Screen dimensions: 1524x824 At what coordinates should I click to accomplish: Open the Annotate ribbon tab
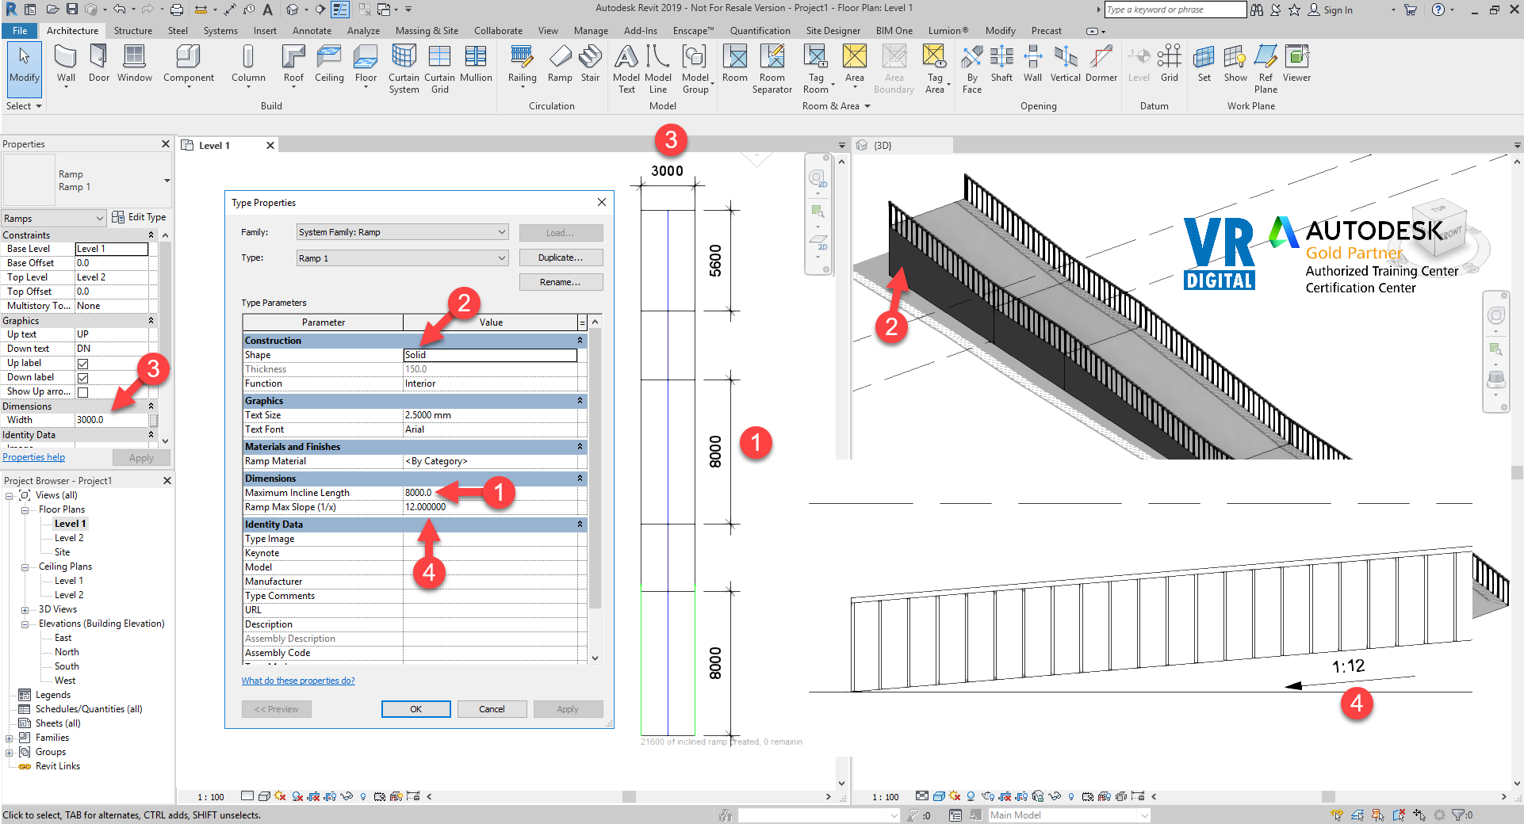[x=312, y=31]
